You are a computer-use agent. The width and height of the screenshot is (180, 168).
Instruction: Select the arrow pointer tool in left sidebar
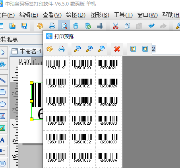[x=3, y=52]
